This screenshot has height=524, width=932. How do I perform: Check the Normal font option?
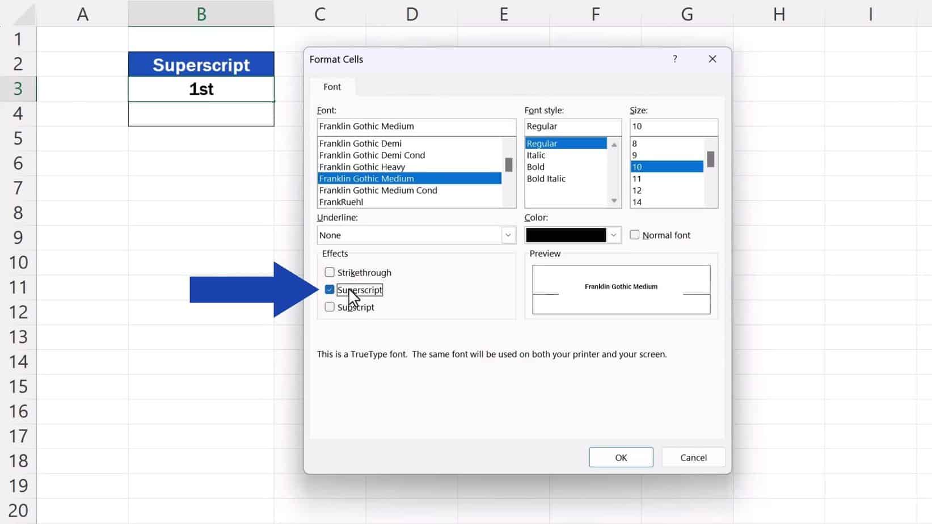coord(634,234)
